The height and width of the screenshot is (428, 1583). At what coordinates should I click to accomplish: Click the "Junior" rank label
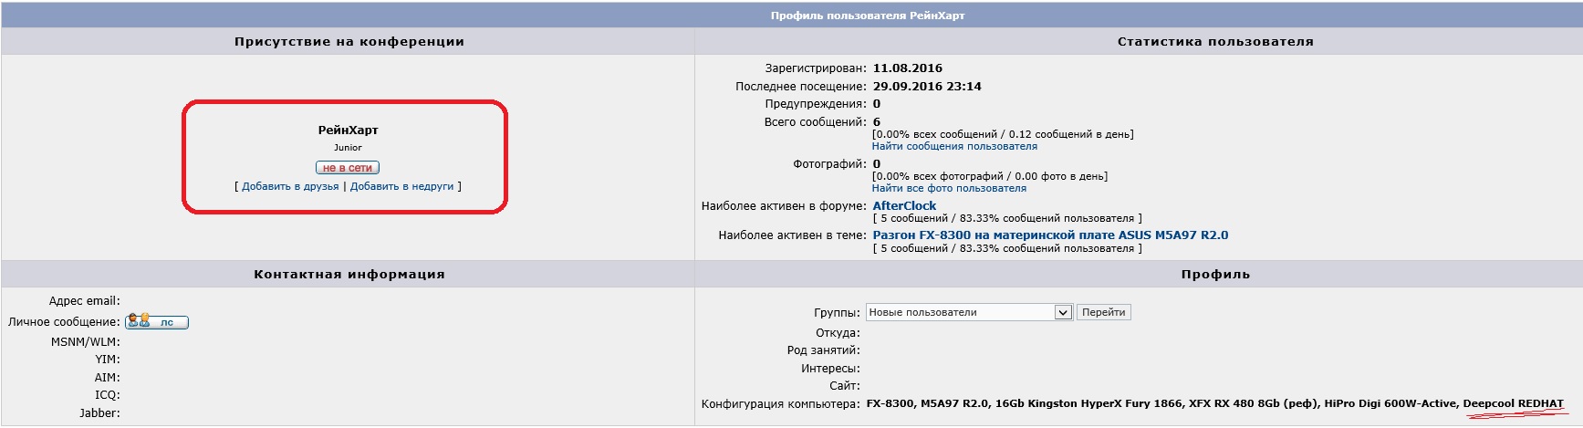(348, 148)
